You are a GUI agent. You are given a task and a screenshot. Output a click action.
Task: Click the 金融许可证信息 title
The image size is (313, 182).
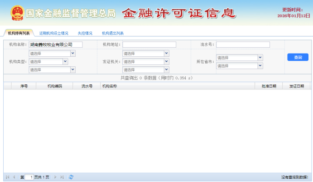click(x=179, y=14)
